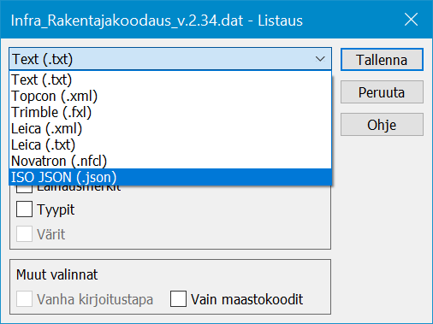Enable the Tyypit checkbox

[x=24, y=209]
